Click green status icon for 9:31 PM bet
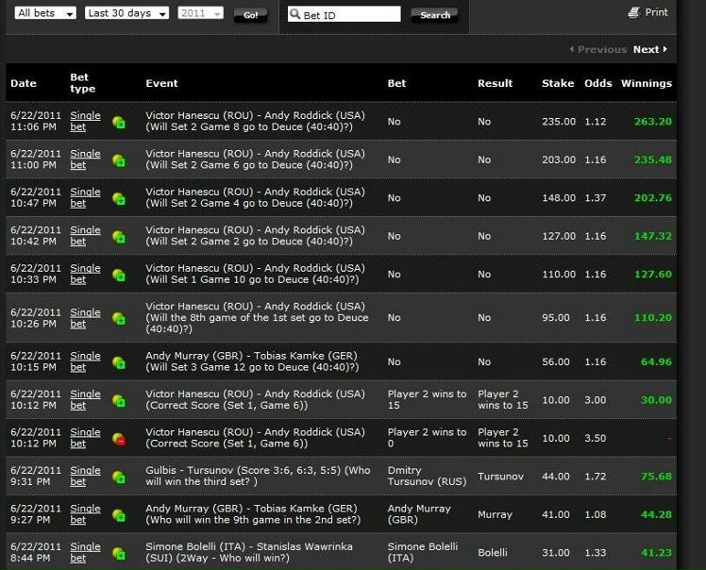Screen dimensions: 706x570 tap(119, 478)
